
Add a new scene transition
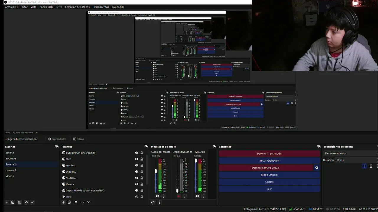coord(364,166)
